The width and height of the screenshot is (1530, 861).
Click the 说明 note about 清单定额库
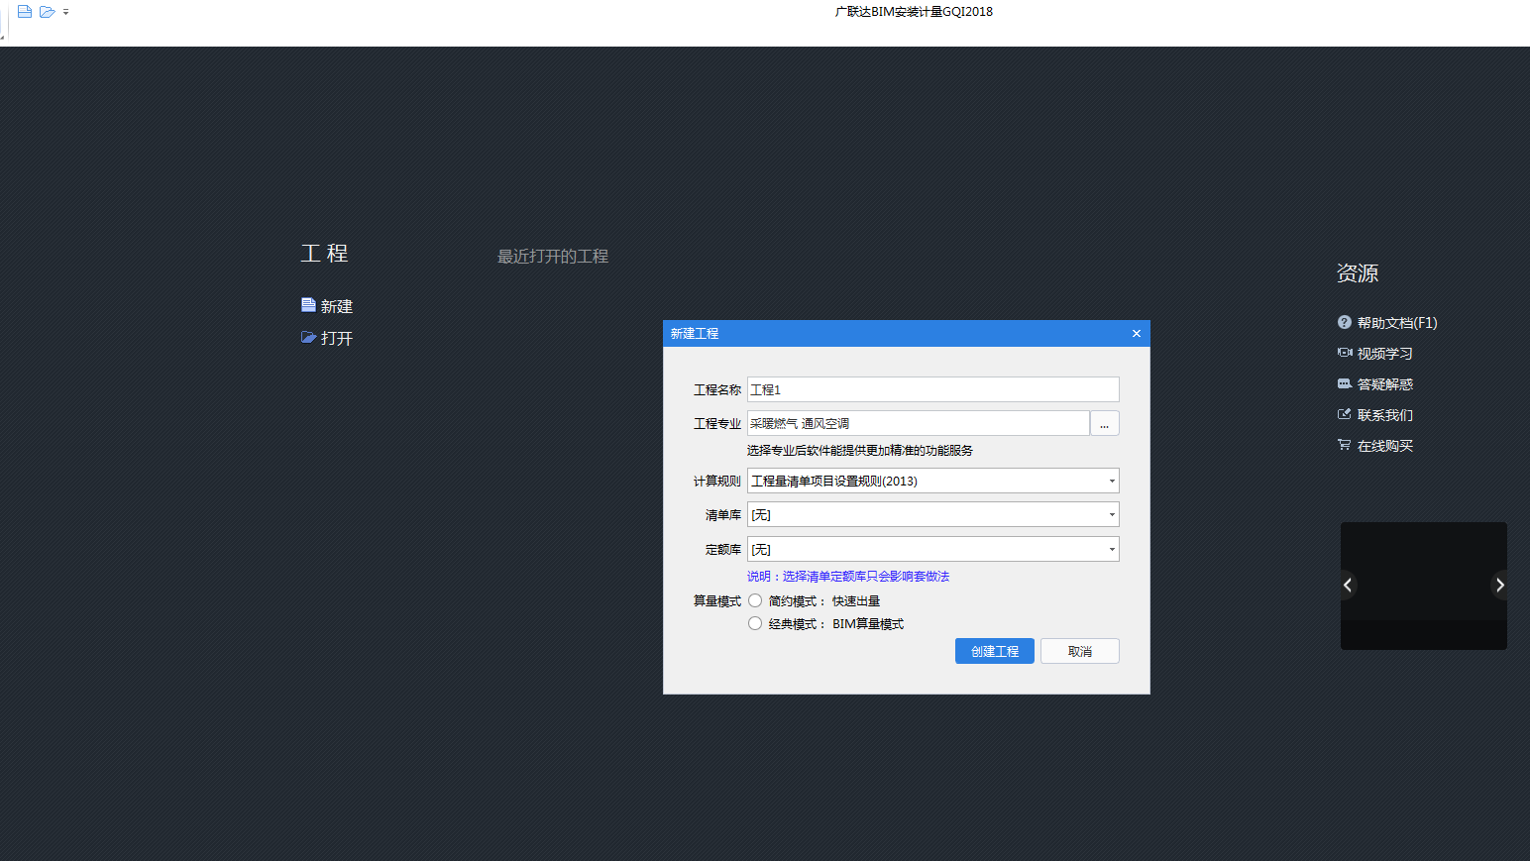click(848, 577)
